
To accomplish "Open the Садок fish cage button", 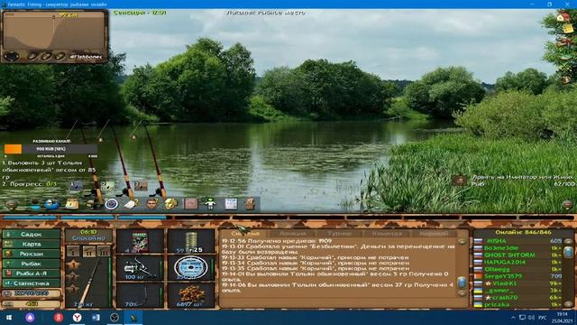I will [32, 235].
